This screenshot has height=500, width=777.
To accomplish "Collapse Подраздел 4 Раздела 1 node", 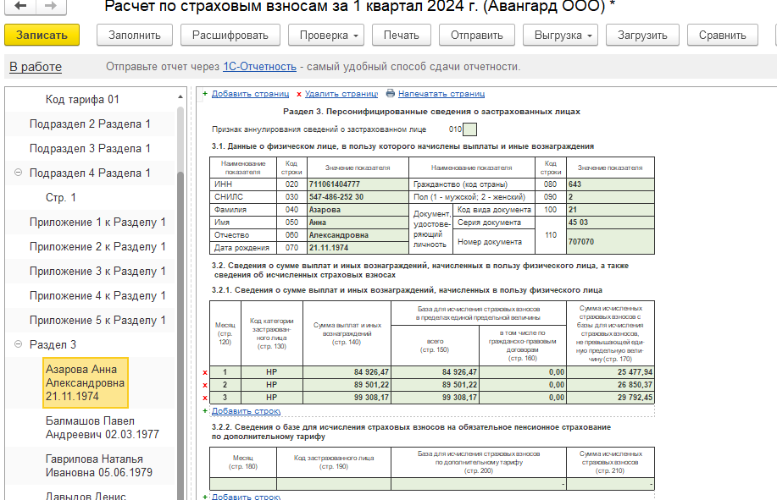I will pos(19,173).
